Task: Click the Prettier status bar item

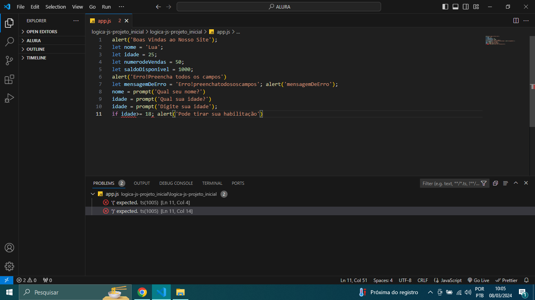Action: click(x=506, y=280)
